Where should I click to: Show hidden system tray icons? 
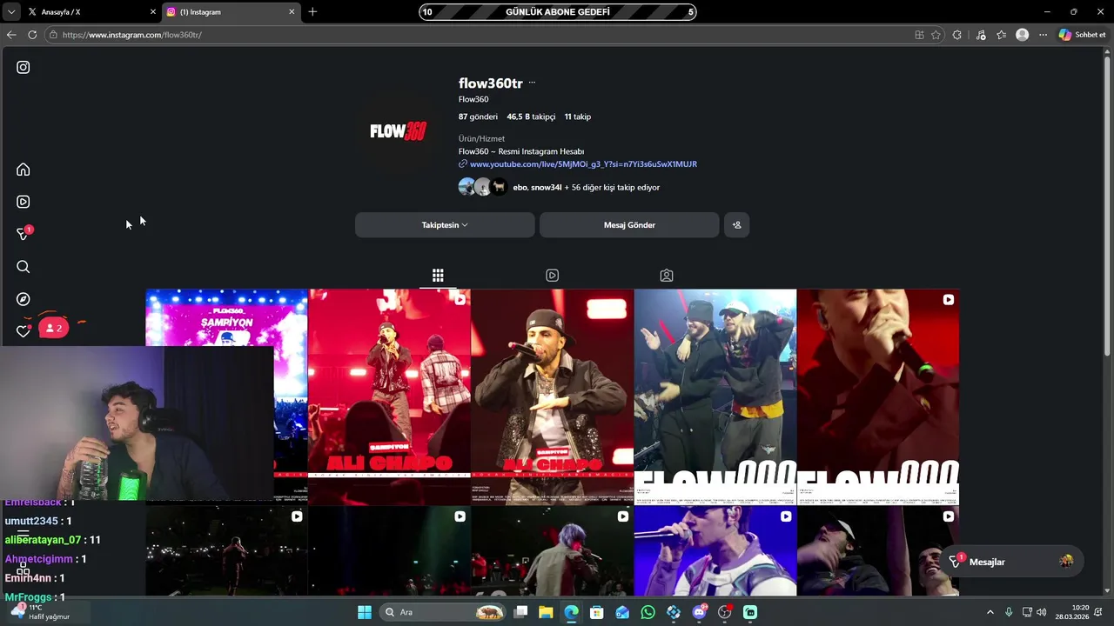point(990,612)
